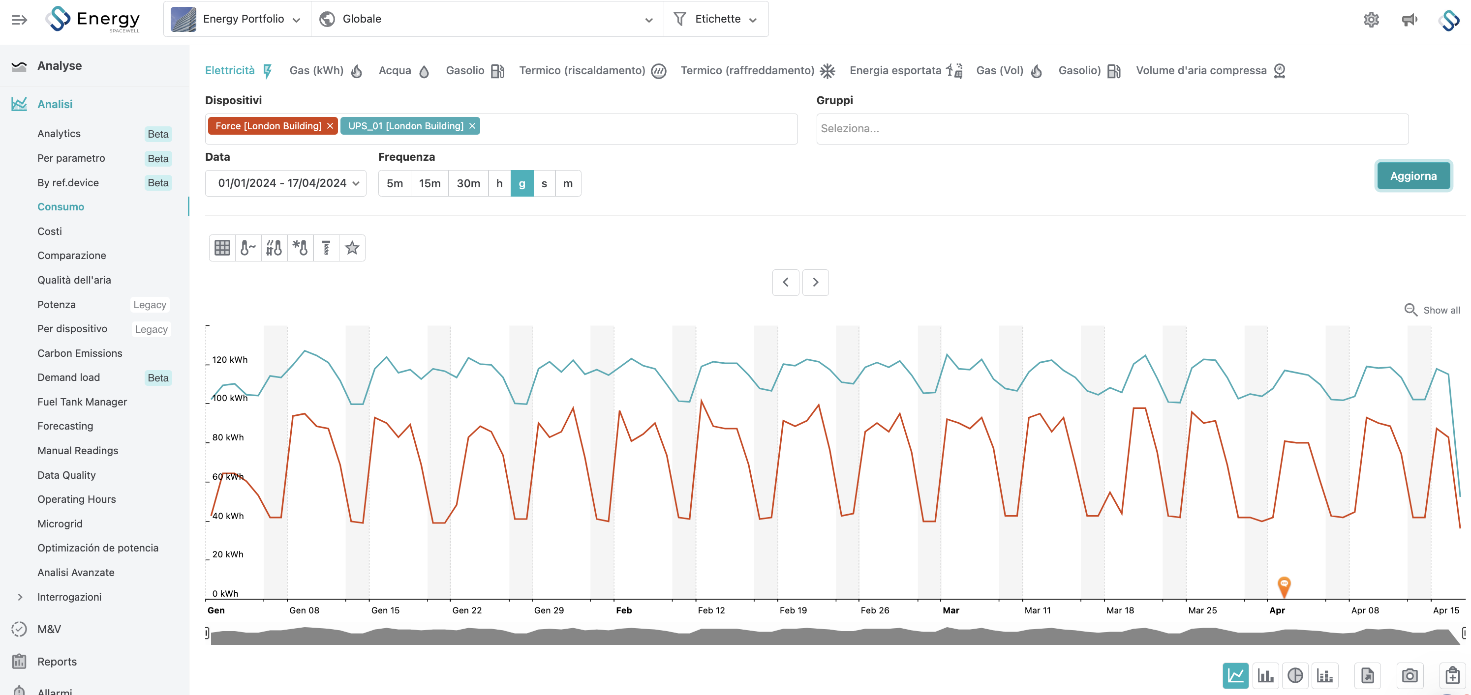The image size is (1471, 695).
Task: Open Energy Portfolio dropdown
Action: 237,19
